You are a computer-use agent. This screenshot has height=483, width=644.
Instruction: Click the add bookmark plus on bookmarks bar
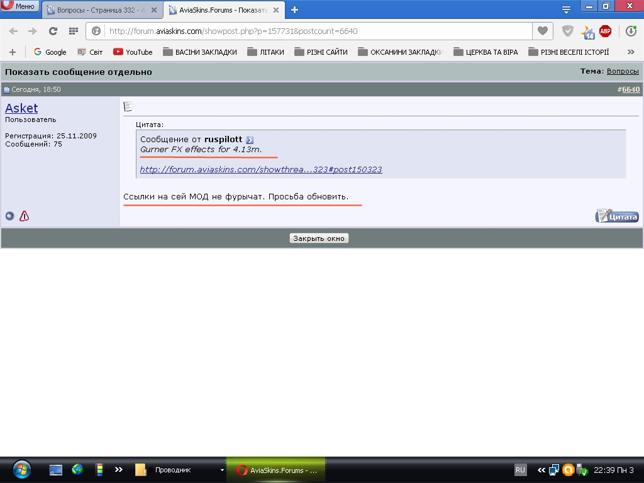tap(13, 52)
